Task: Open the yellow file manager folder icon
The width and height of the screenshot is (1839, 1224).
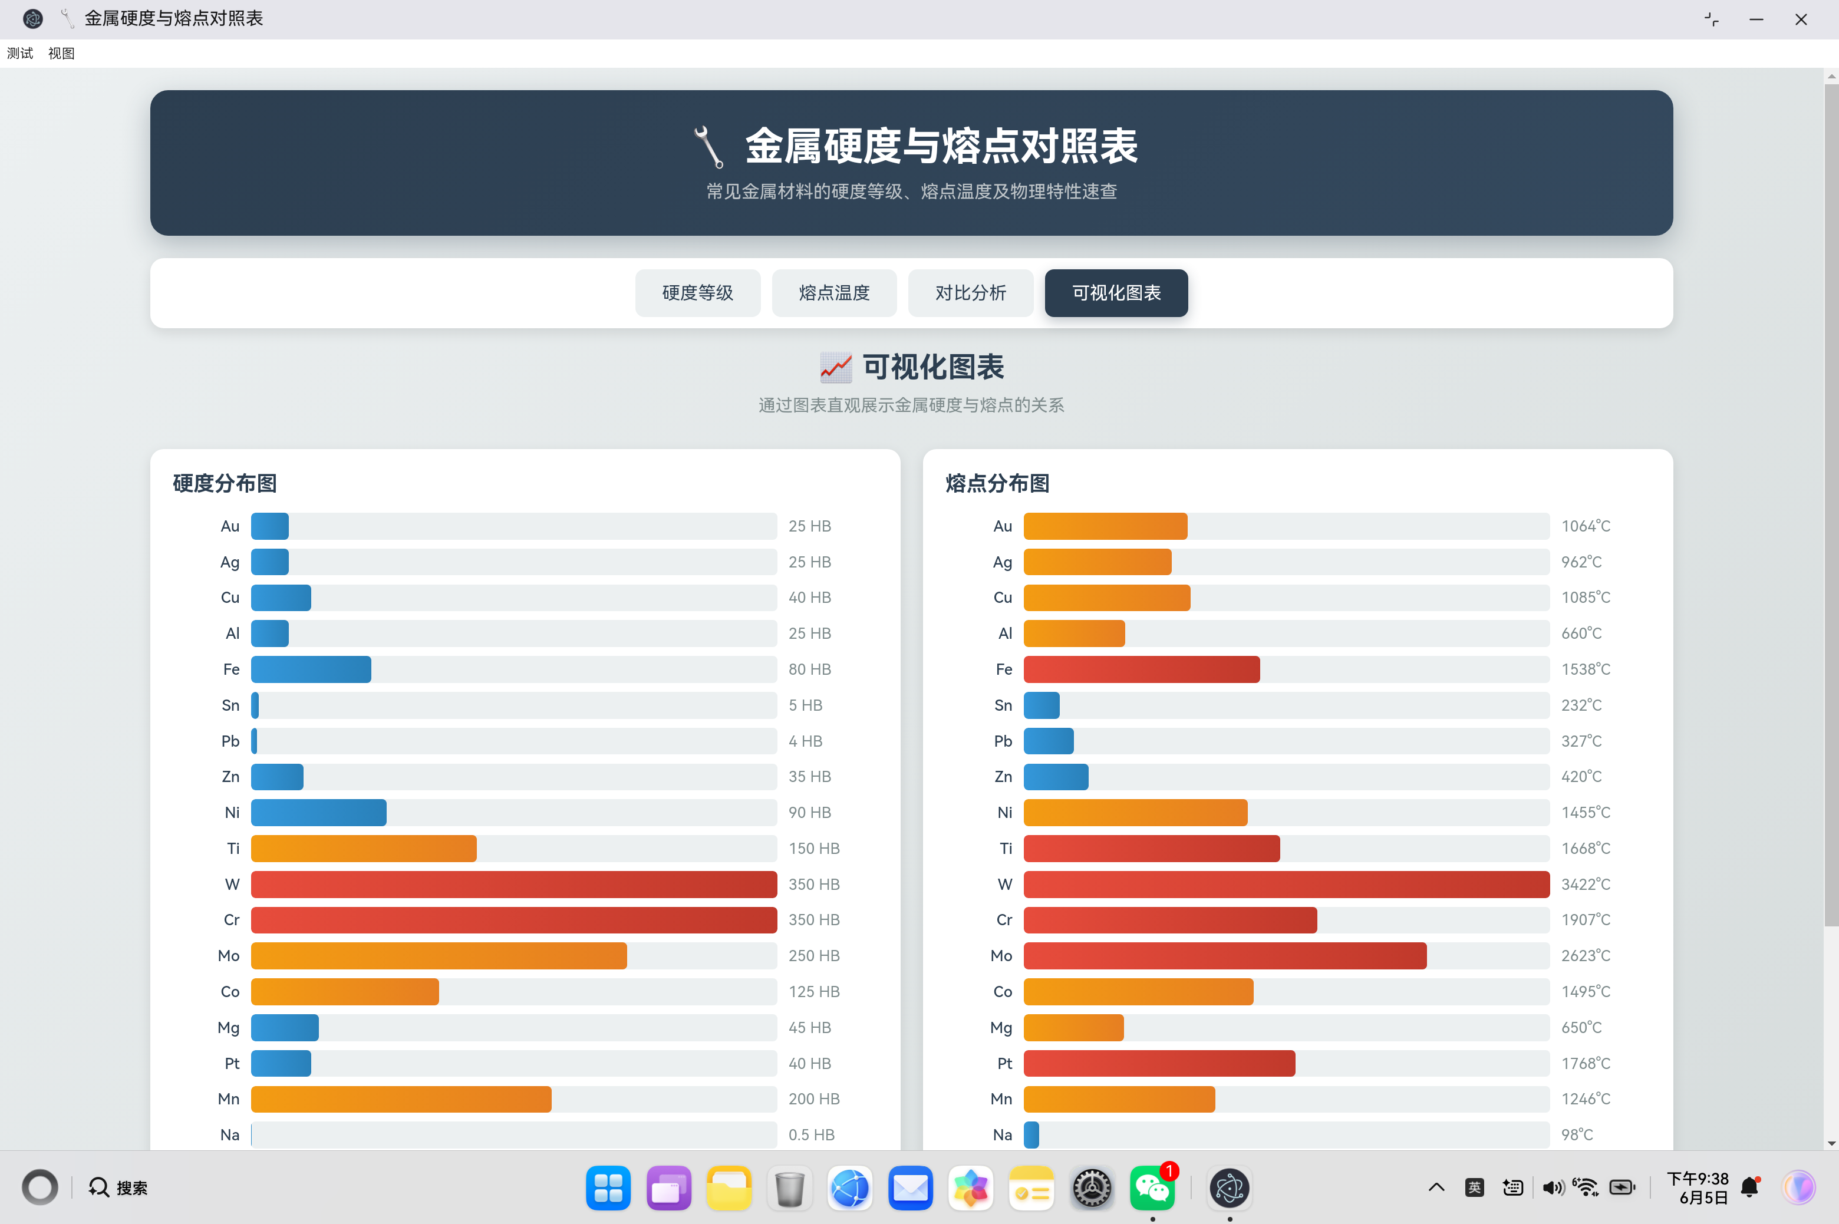Action: [729, 1187]
